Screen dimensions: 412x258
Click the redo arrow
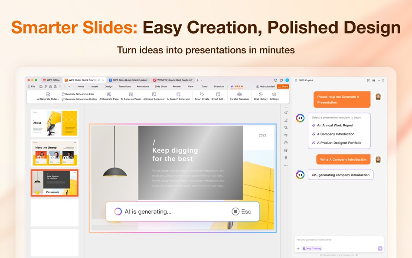65,86
